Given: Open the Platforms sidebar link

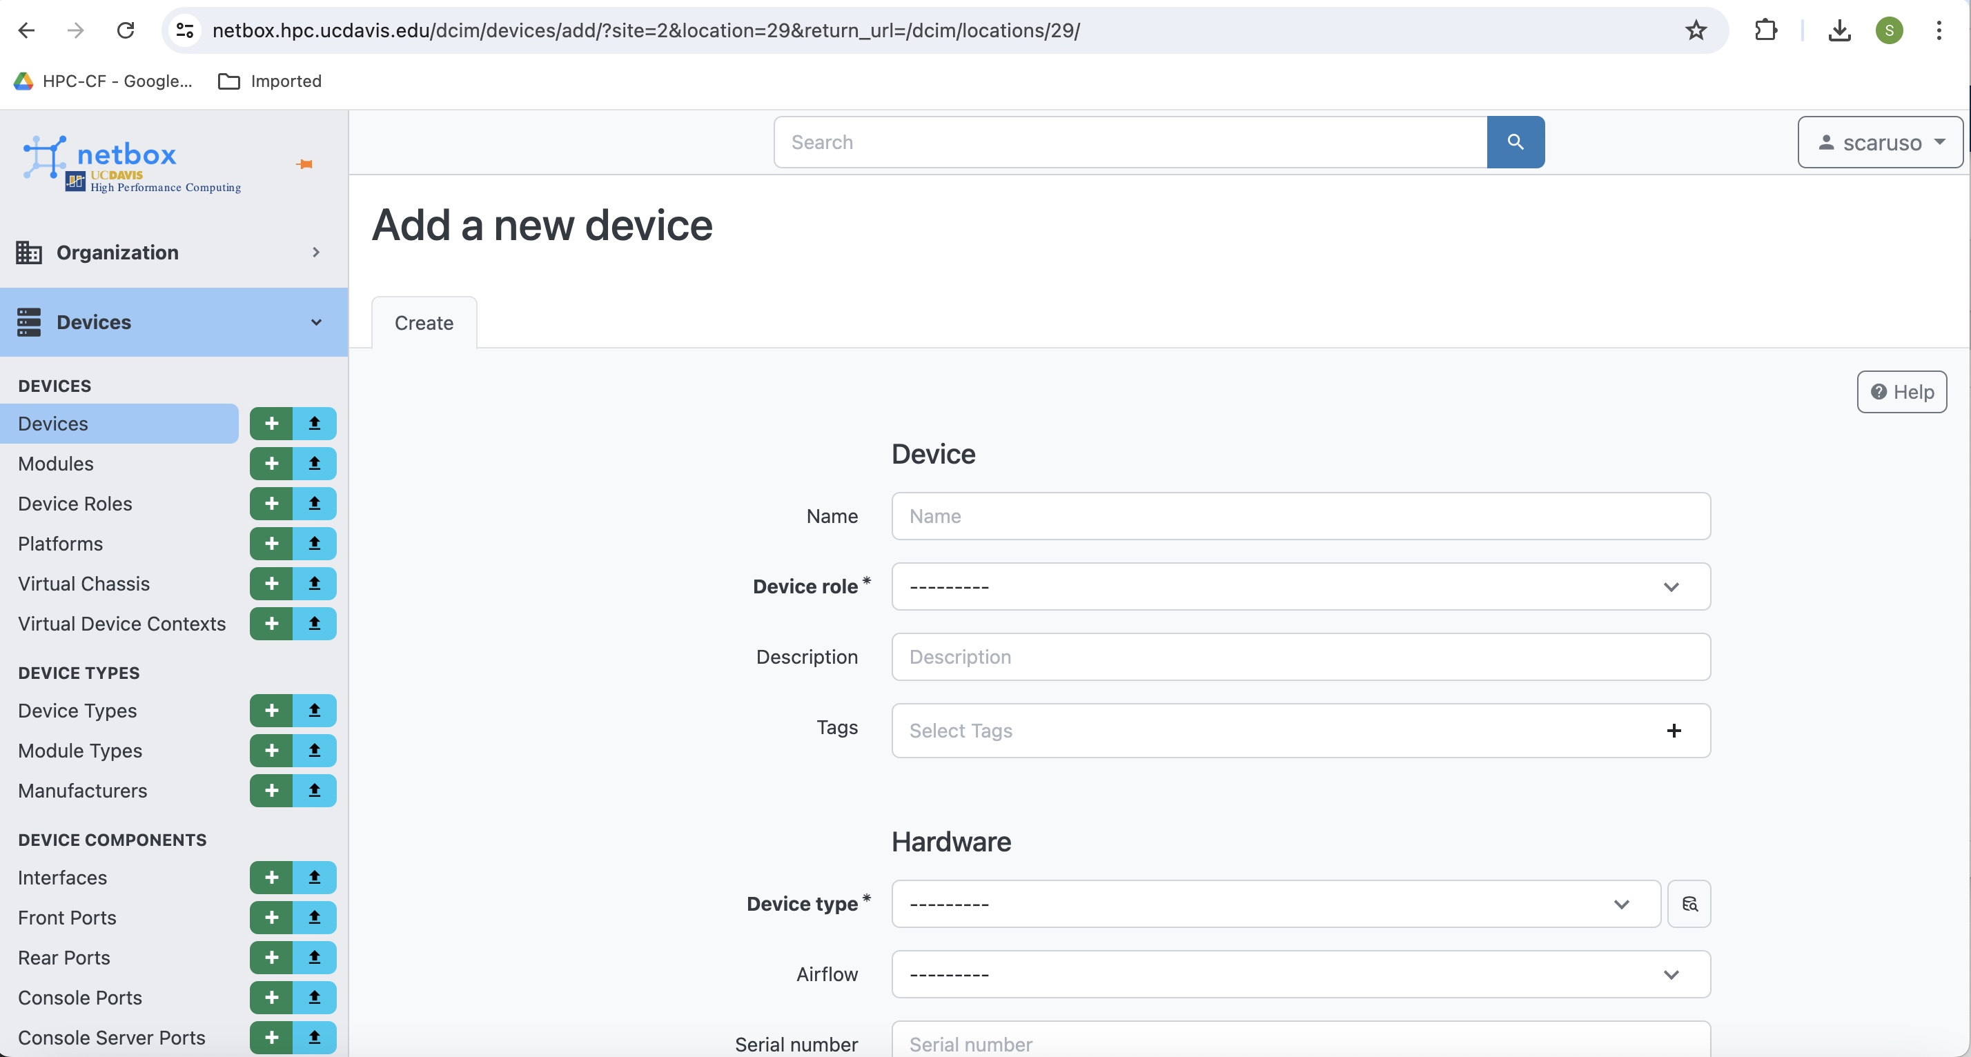Looking at the screenshot, I should pos(61,544).
